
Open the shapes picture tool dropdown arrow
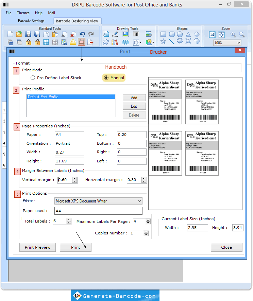(x=153, y=42)
